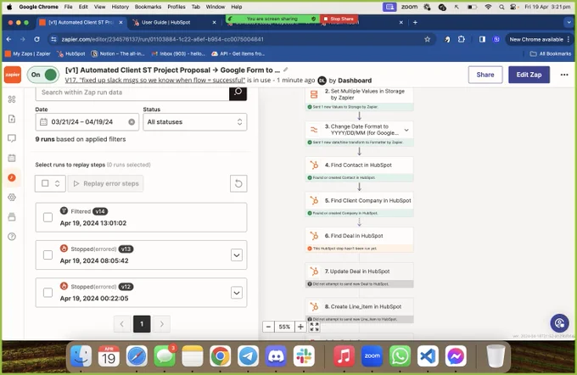Select the Stopped v12 run checkbox

pos(48,293)
